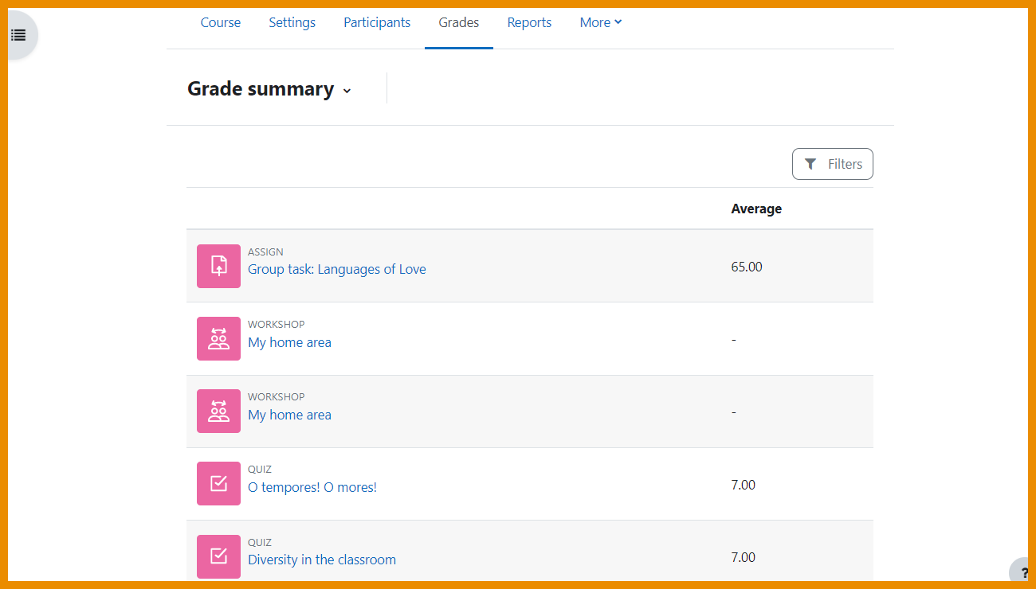Go to the Participants tab

pyautogui.click(x=377, y=22)
